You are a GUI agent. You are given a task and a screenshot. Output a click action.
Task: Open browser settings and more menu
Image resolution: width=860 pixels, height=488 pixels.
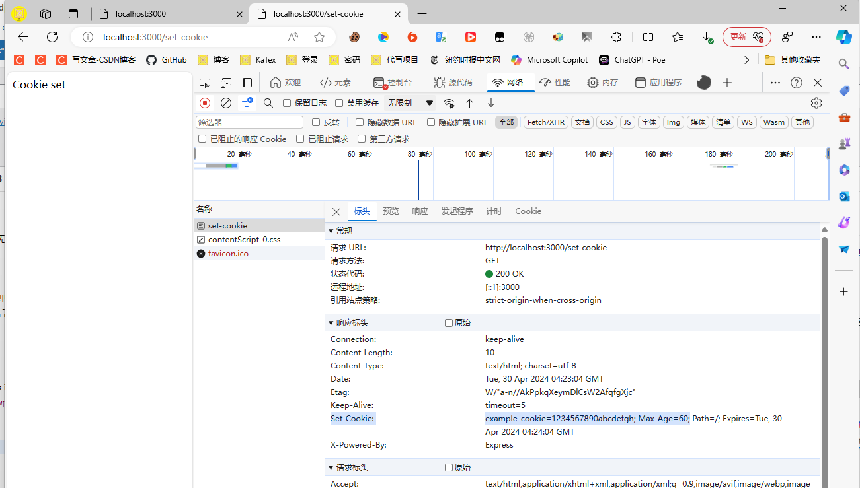click(816, 37)
